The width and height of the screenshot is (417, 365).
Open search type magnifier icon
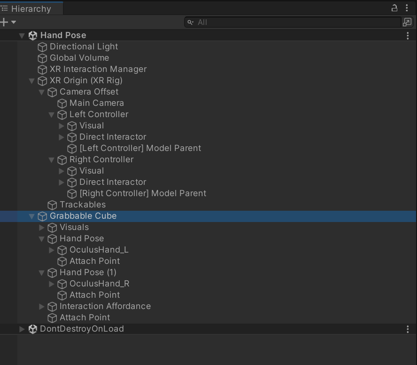click(190, 23)
